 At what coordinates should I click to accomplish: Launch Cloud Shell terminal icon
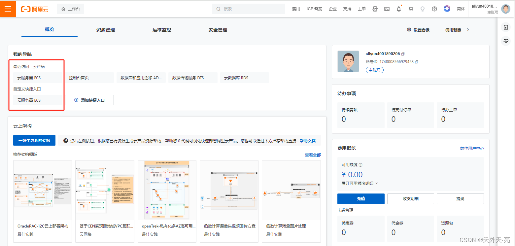click(387, 9)
